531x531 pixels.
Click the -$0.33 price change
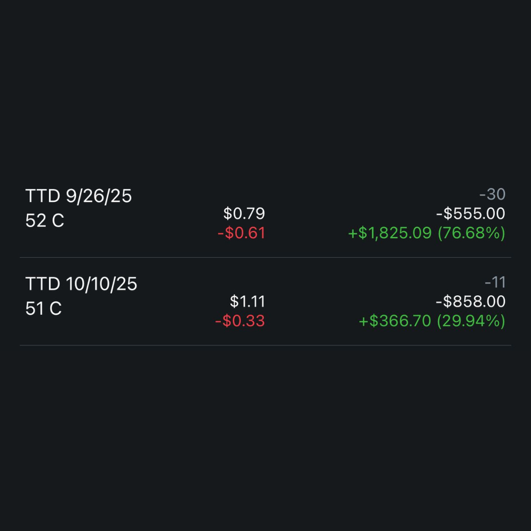point(239,321)
